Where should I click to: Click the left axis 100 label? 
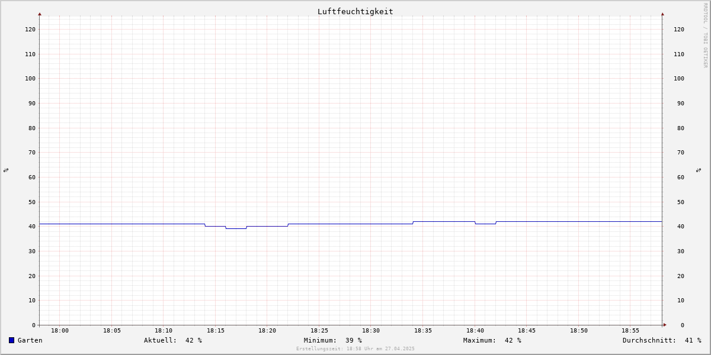(30, 78)
